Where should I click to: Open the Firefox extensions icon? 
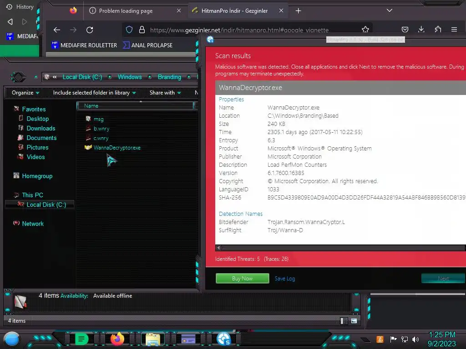pyautogui.click(x=438, y=29)
